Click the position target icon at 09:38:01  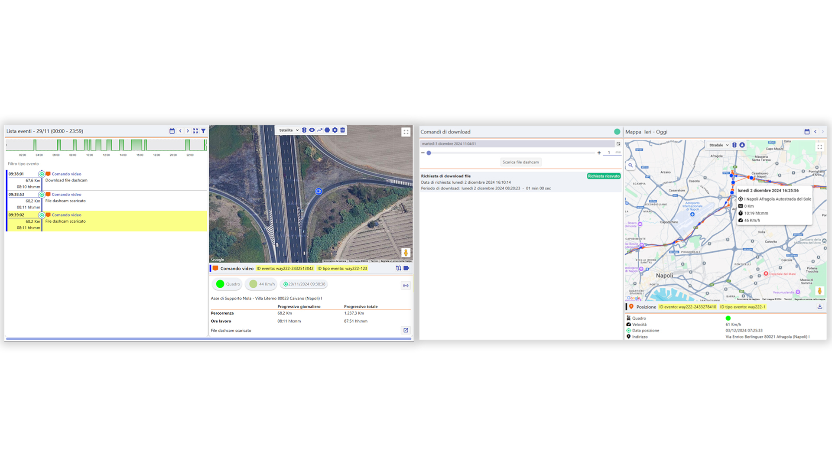click(42, 174)
